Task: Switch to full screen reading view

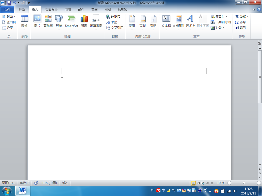Action: coord(198,183)
